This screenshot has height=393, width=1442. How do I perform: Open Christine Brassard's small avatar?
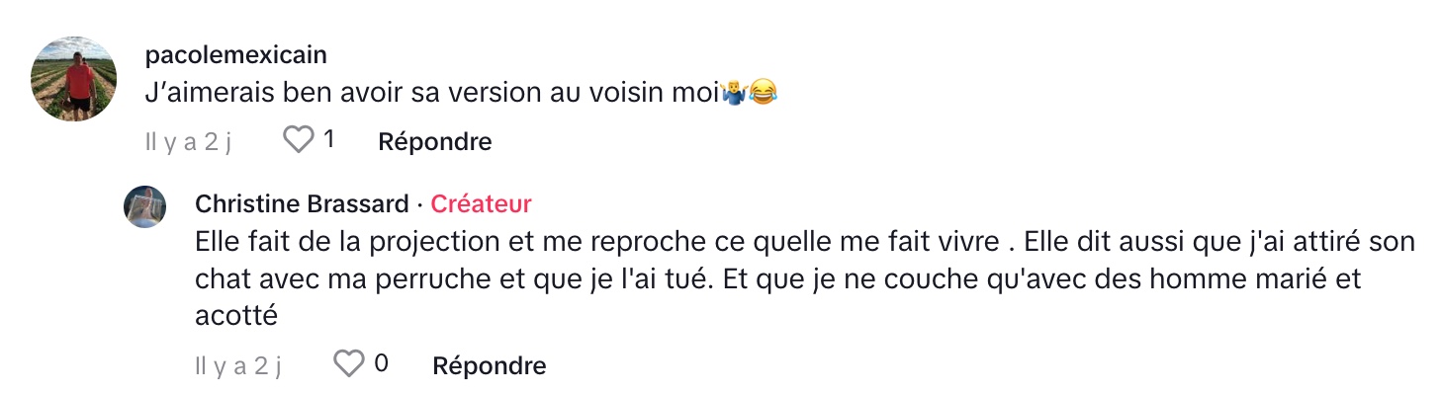[144, 206]
